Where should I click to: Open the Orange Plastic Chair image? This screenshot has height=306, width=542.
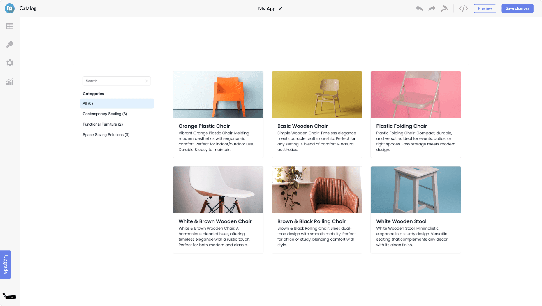click(218, 95)
